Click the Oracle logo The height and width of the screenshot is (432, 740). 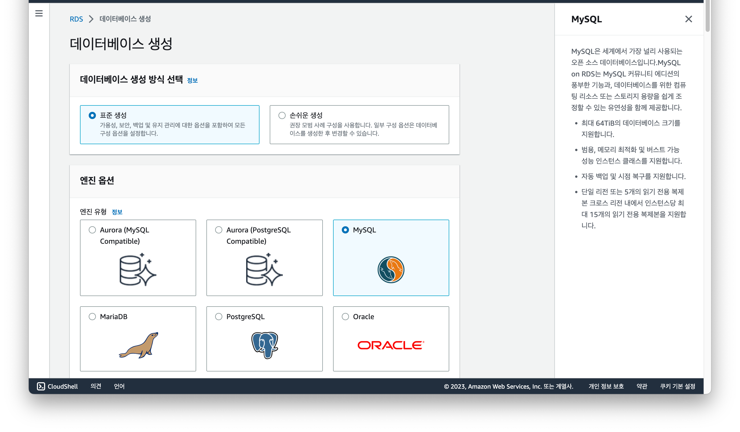pyautogui.click(x=391, y=345)
